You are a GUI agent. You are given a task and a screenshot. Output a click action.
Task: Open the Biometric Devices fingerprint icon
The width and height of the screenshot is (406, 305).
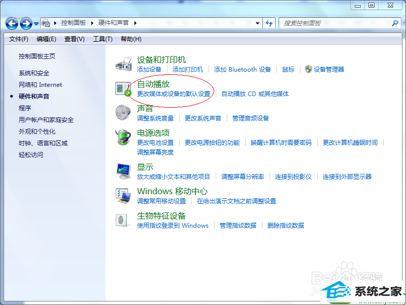tap(122, 220)
